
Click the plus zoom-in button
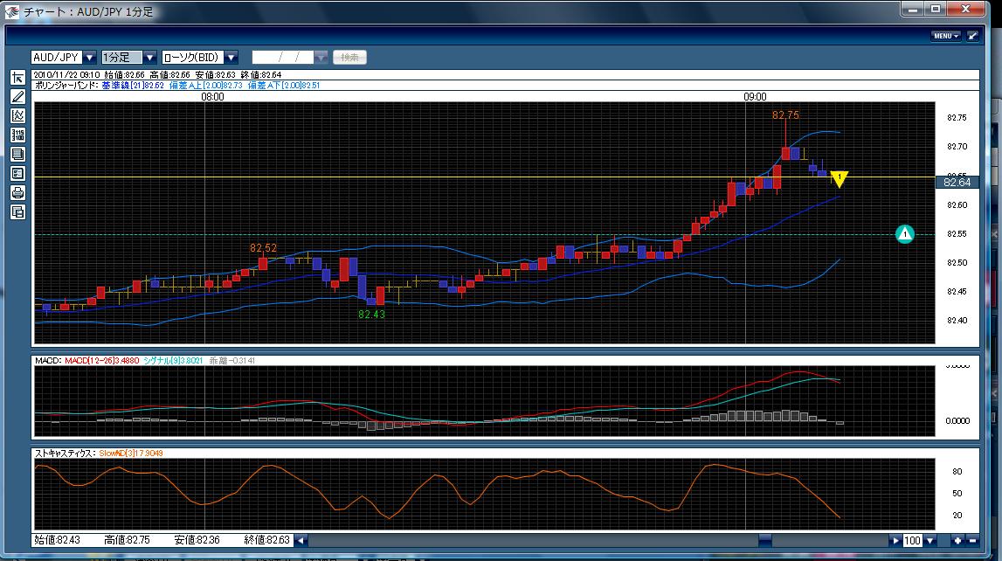click(957, 541)
